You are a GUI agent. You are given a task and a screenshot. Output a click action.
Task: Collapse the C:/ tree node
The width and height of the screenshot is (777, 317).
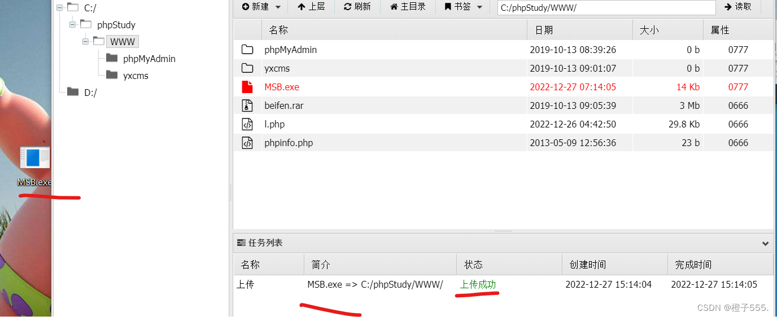[59, 7]
